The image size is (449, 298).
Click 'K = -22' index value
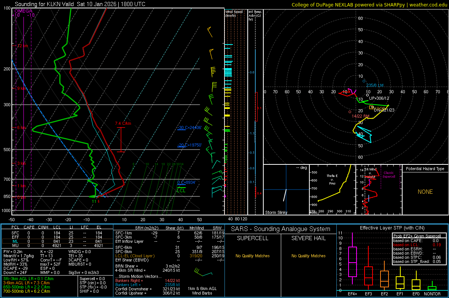47,252
